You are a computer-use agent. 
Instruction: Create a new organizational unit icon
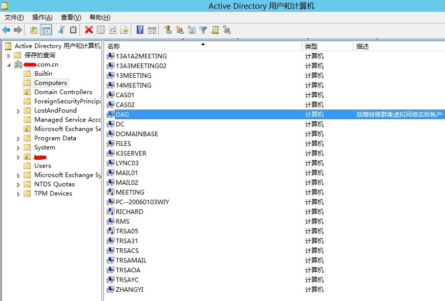point(192,30)
